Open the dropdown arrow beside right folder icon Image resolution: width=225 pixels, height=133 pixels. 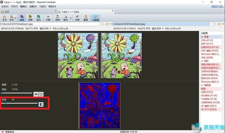223,24
